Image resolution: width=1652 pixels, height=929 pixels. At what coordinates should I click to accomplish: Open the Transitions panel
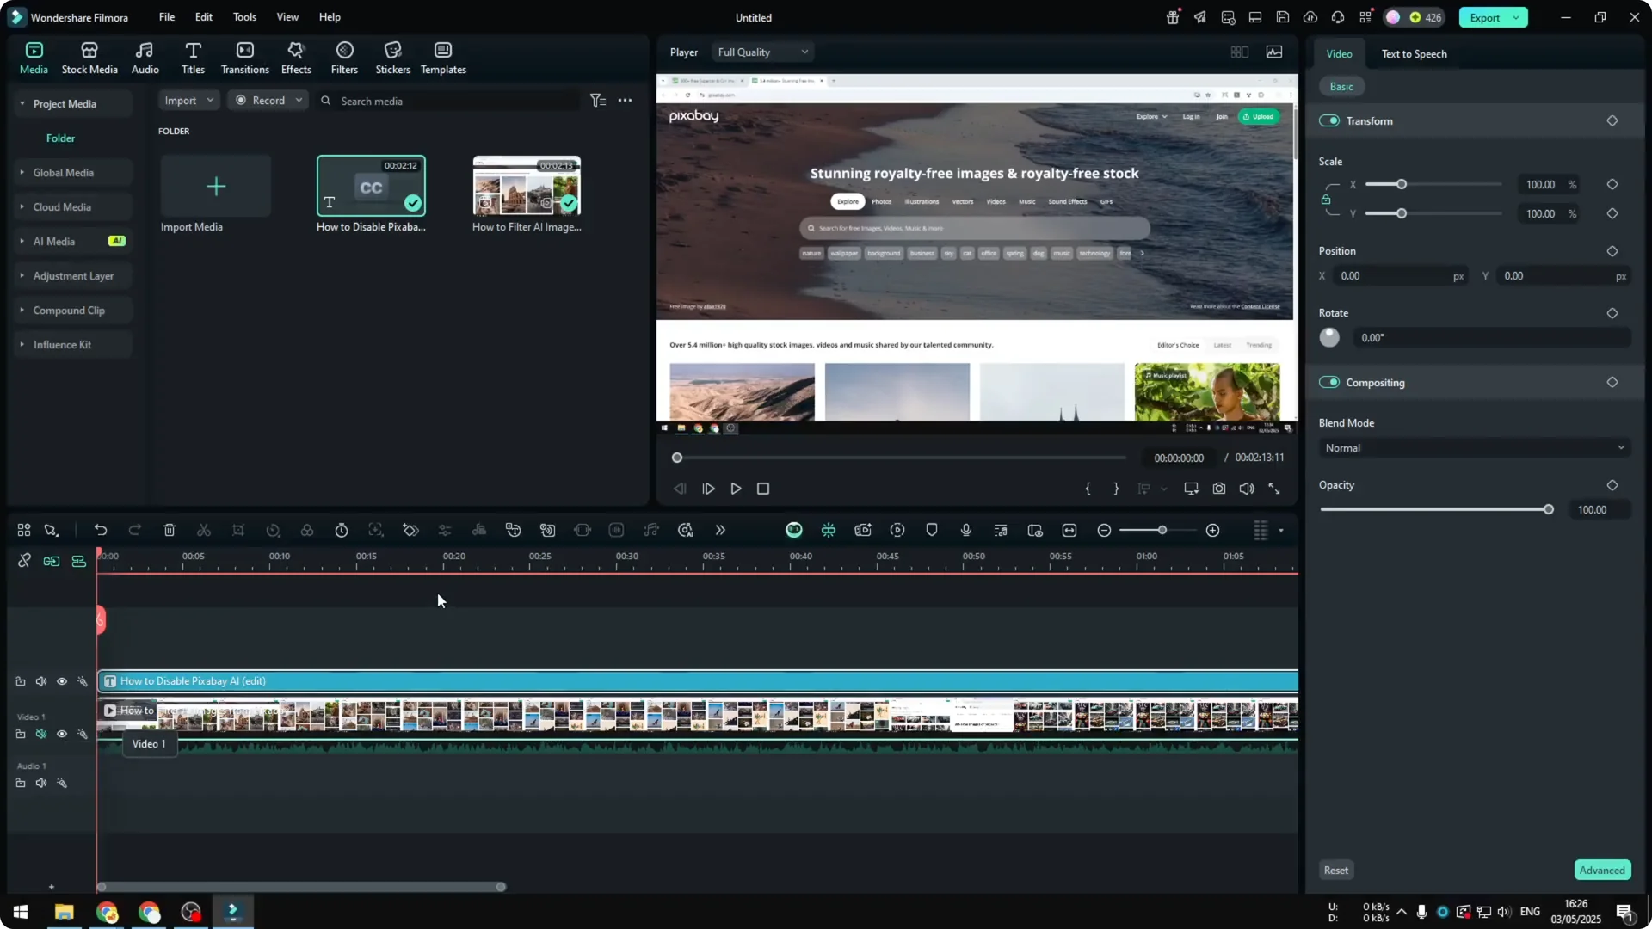(x=244, y=57)
